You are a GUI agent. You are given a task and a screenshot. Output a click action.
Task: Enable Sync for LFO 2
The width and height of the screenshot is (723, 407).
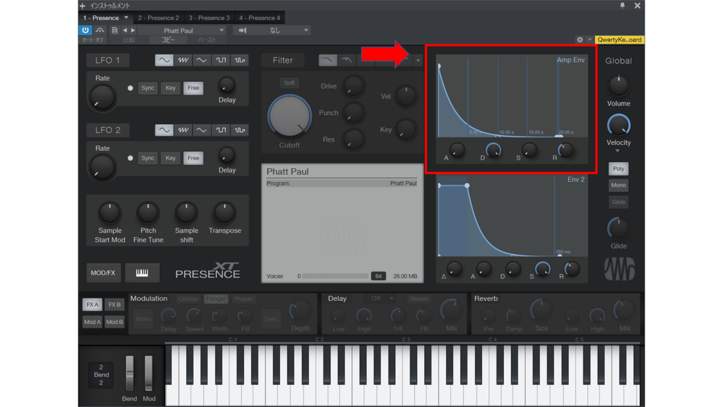pos(148,158)
